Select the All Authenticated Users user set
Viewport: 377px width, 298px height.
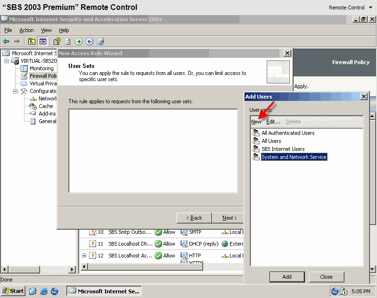click(288, 133)
